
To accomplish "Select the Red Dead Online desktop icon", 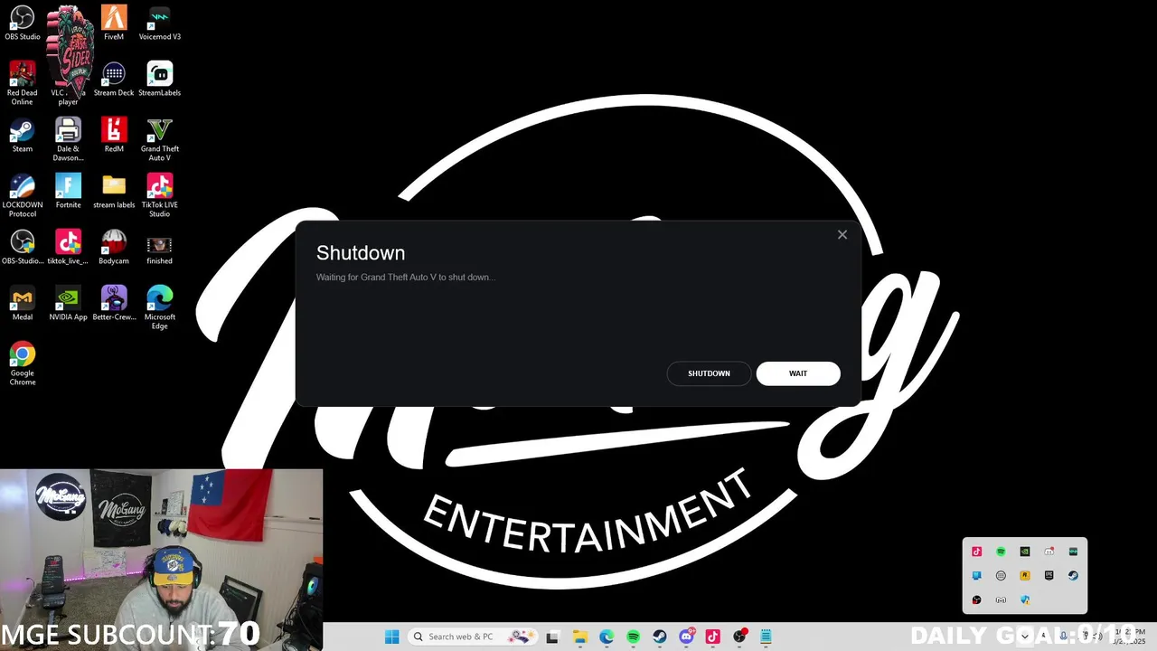I will [x=23, y=83].
